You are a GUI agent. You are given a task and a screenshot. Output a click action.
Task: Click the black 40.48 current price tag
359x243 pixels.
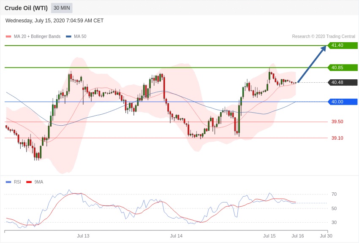coord(343,83)
